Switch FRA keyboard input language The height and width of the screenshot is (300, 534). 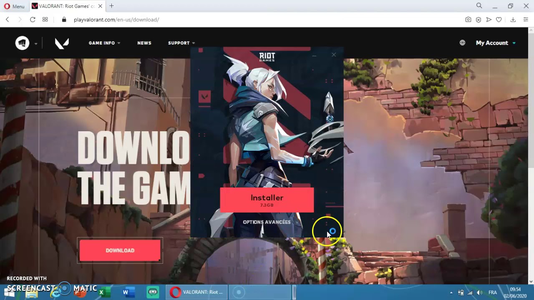coord(493,292)
